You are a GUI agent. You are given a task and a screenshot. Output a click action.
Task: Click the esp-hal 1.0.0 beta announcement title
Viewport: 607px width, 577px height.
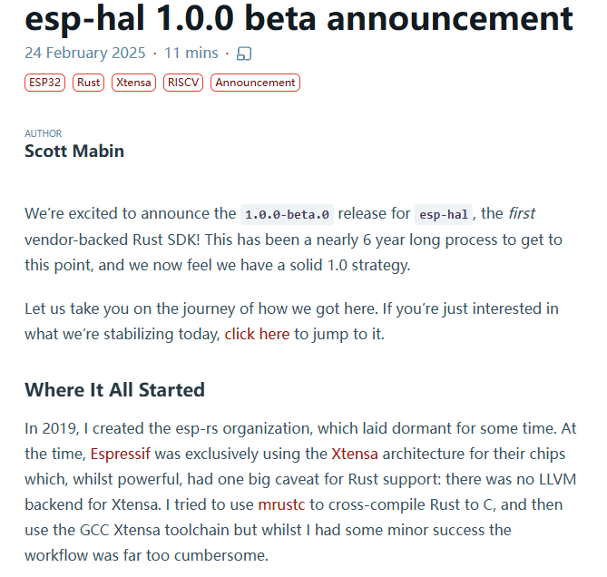(299, 18)
